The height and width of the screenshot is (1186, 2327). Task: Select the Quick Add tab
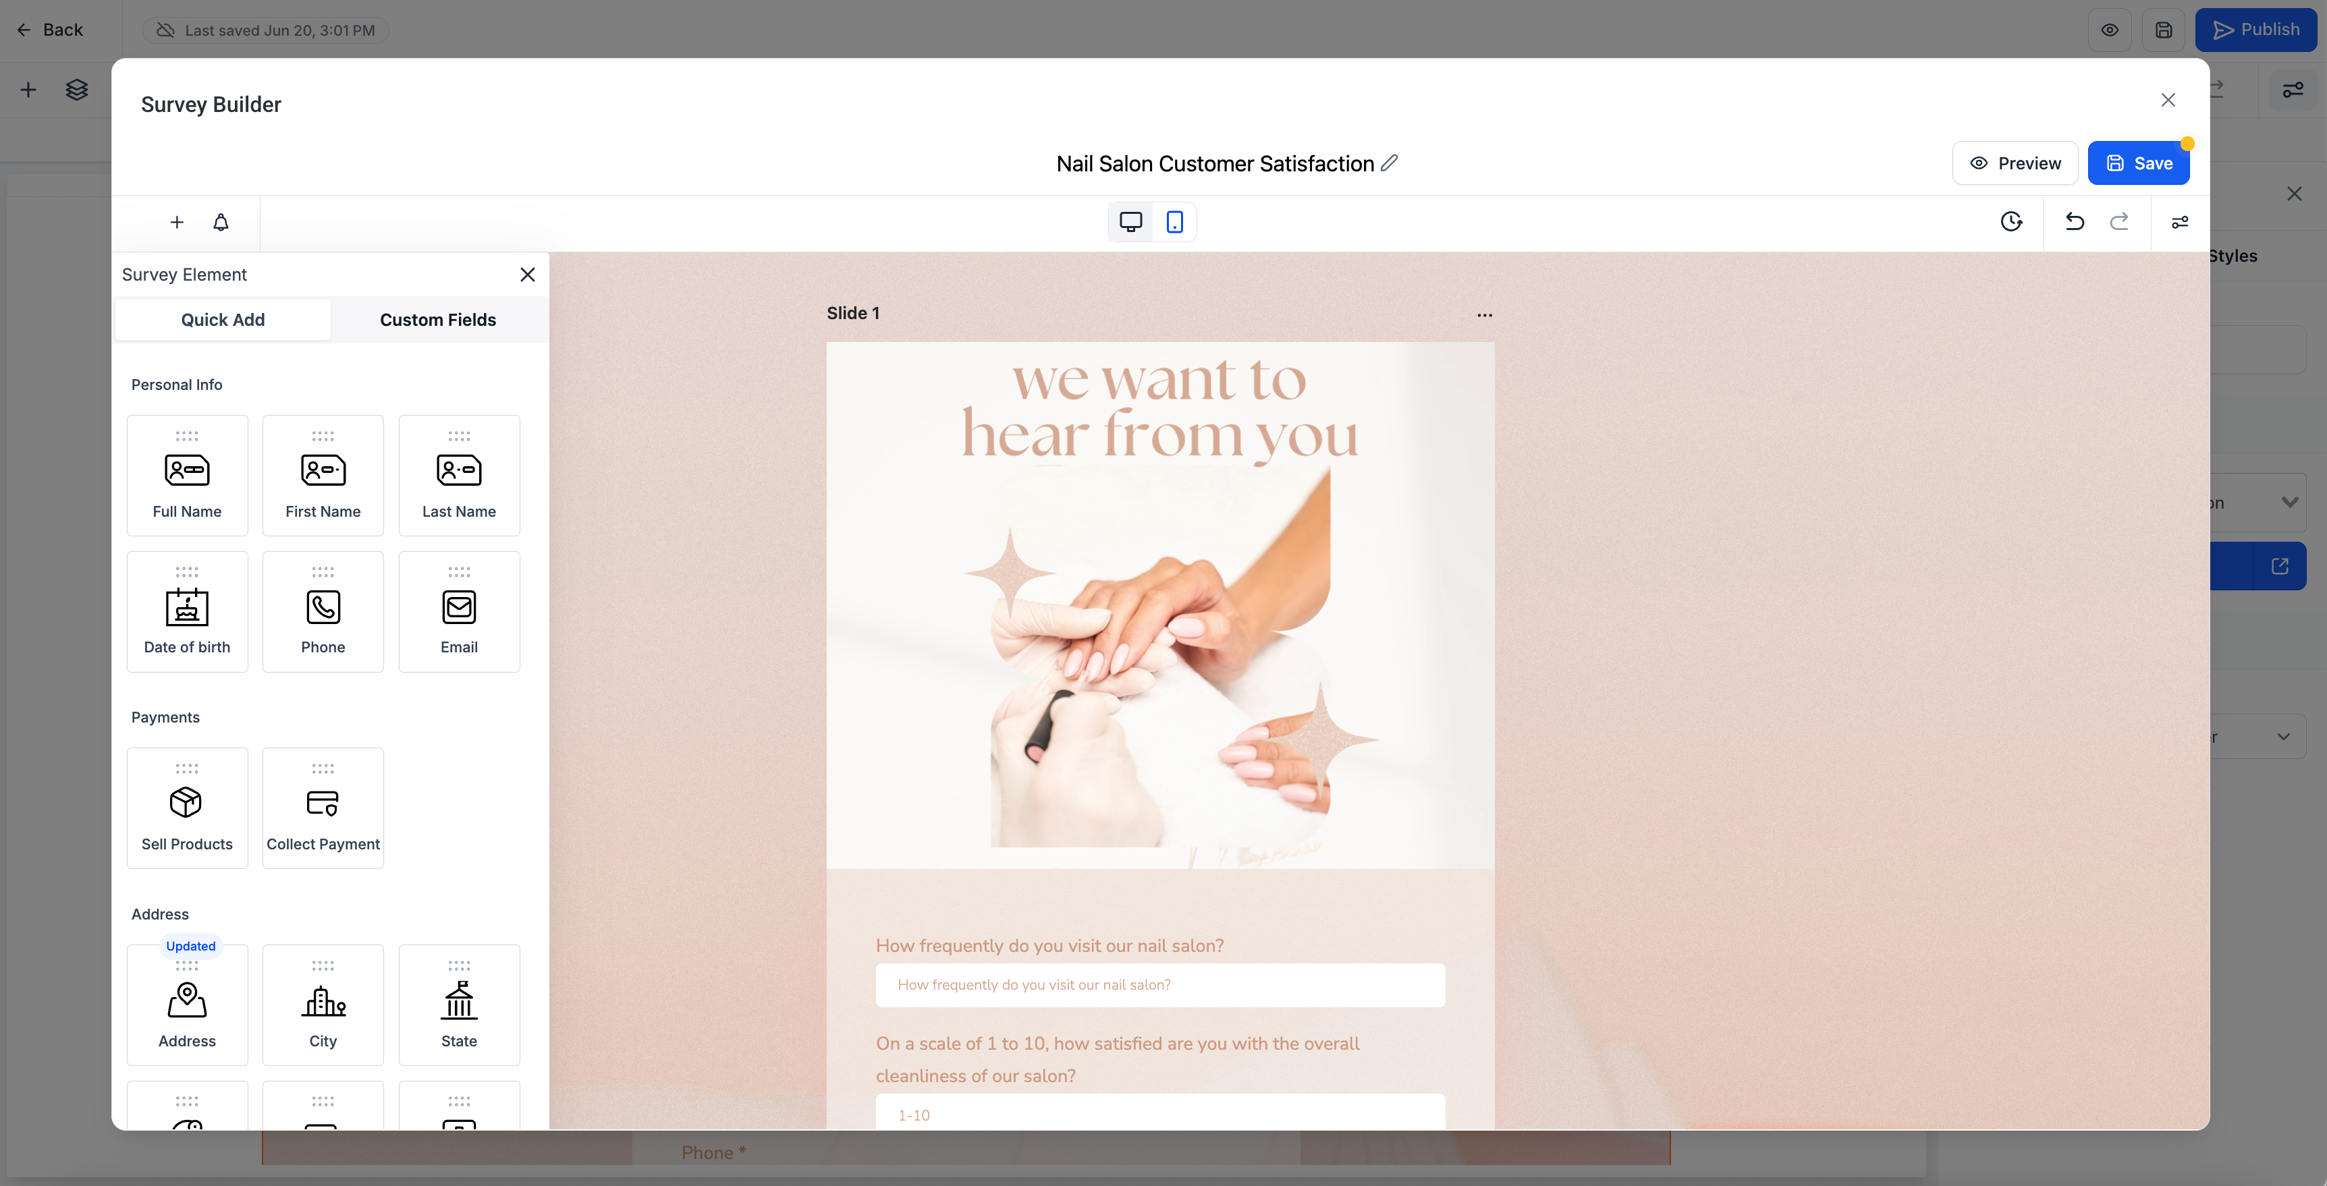(x=222, y=320)
